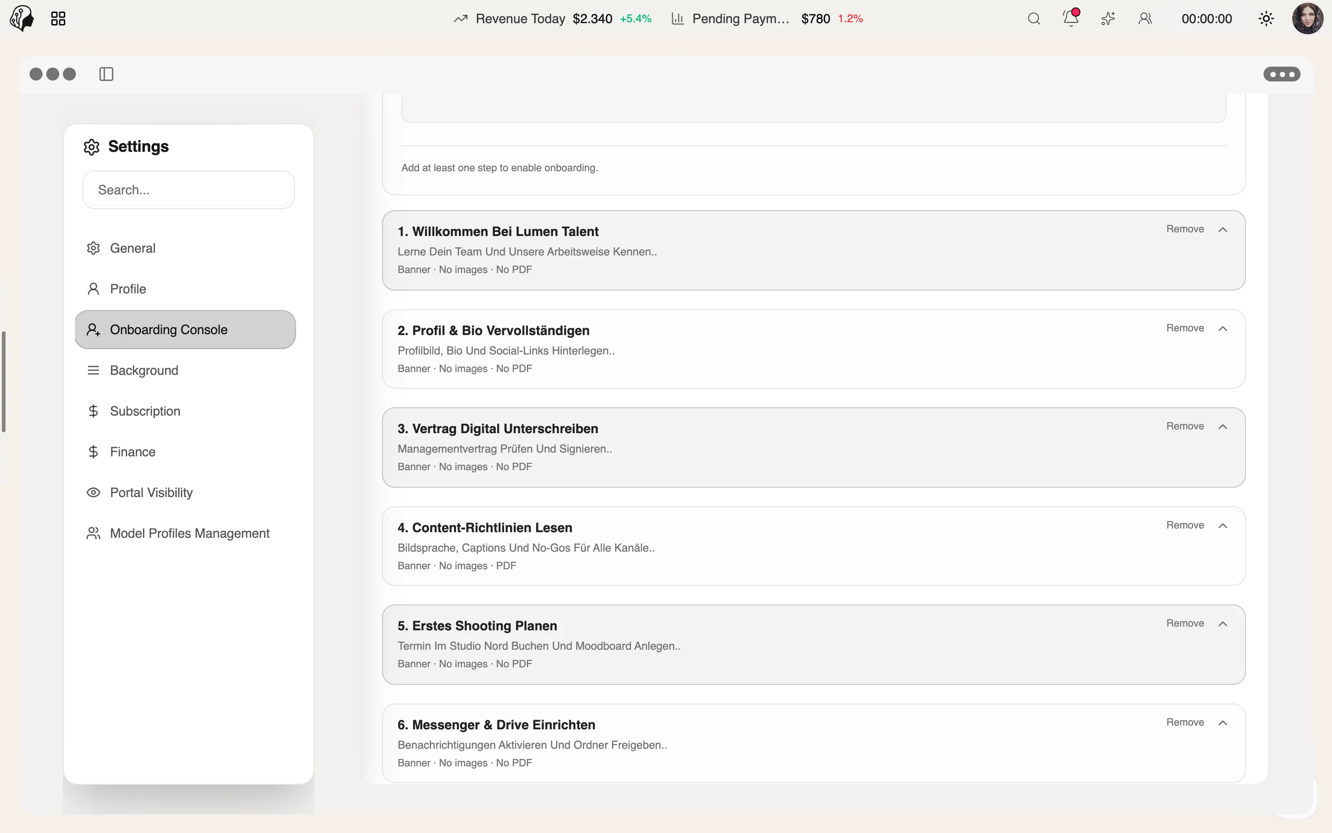Image resolution: width=1332 pixels, height=833 pixels.
Task: Open the three-dot window options pill
Action: 1282,74
